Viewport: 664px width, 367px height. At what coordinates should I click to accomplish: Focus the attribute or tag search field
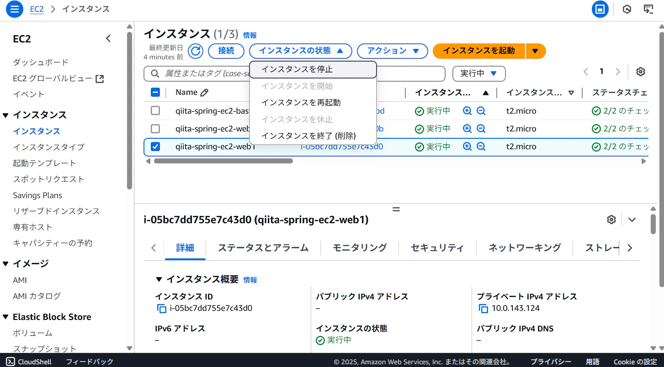pos(294,73)
